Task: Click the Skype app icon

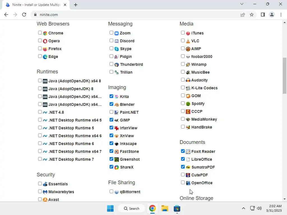Action: click(117, 49)
